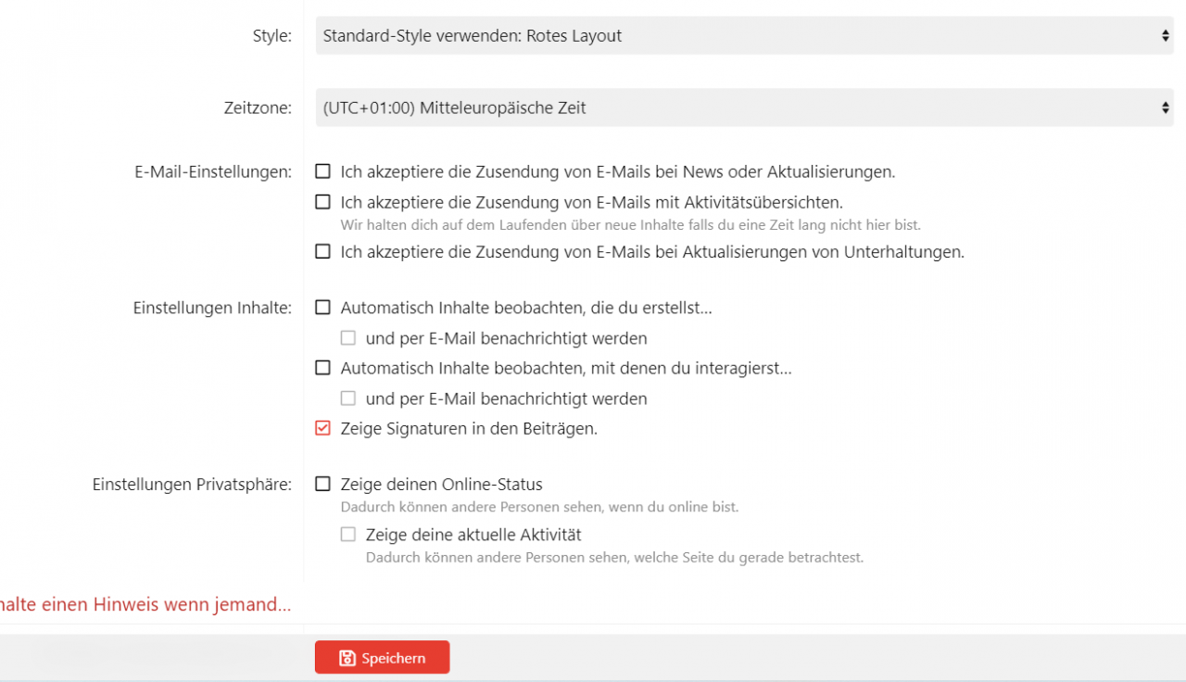The height and width of the screenshot is (682, 1186).
Task: Click the Speichern button
Action: pyautogui.click(x=382, y=657)
